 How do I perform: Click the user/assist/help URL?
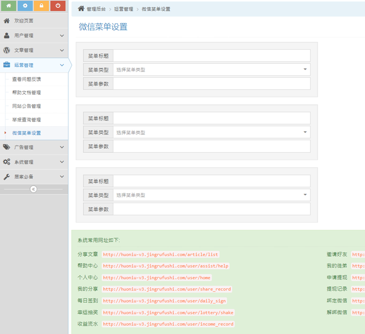click(x=165, y=266)
